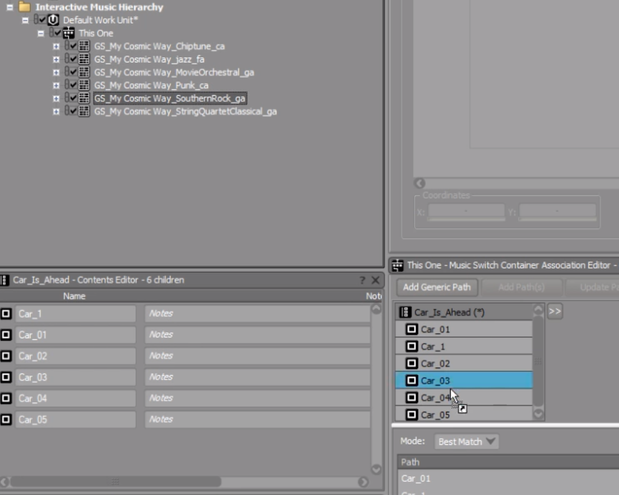
Task: Select GS_My Cosmic Way_StringQuartetClassical_ga in the tree
Action: (x=185, y=111)
